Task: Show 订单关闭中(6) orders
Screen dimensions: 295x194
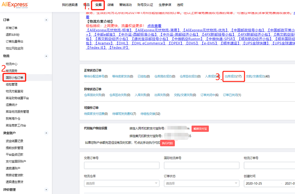Action: pyautogui.click(x=209, y=95)
